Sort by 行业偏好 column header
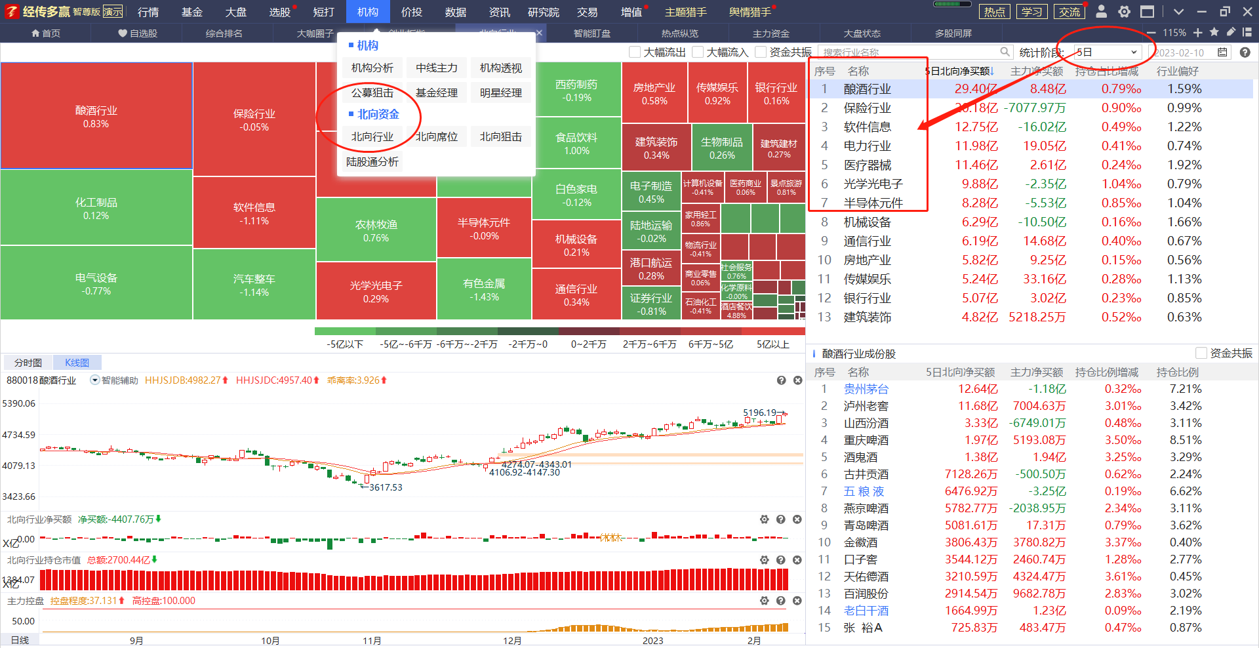1259x648 pixels. pyautogui.click(x=1177, y=71)
